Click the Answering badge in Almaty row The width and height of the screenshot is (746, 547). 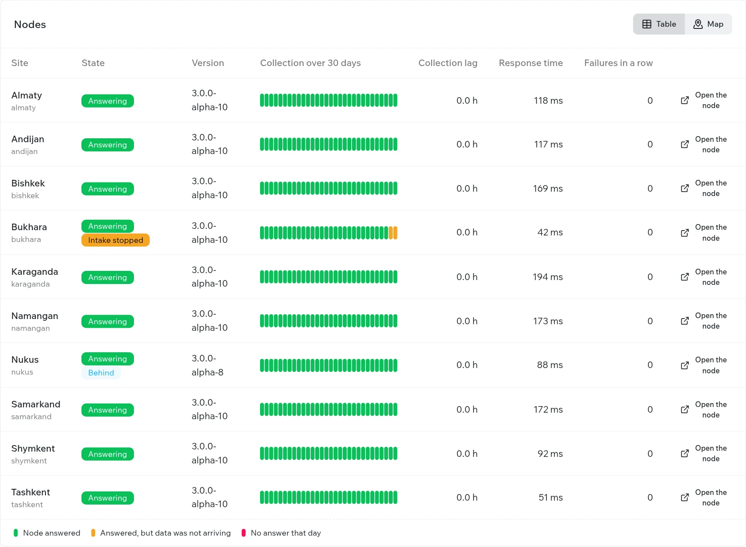108,101
